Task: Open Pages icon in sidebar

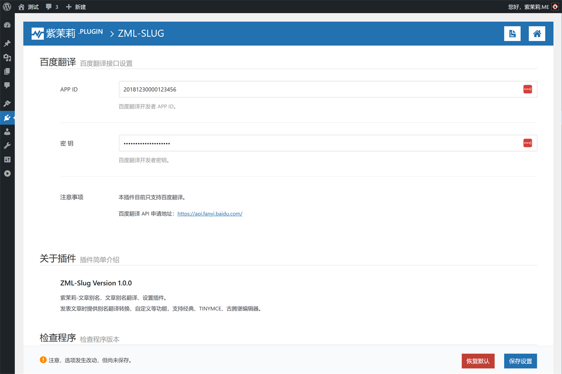Action: (x=7, y=71)
